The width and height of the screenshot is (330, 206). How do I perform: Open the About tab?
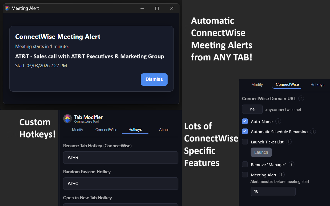[x=164, y=130]
